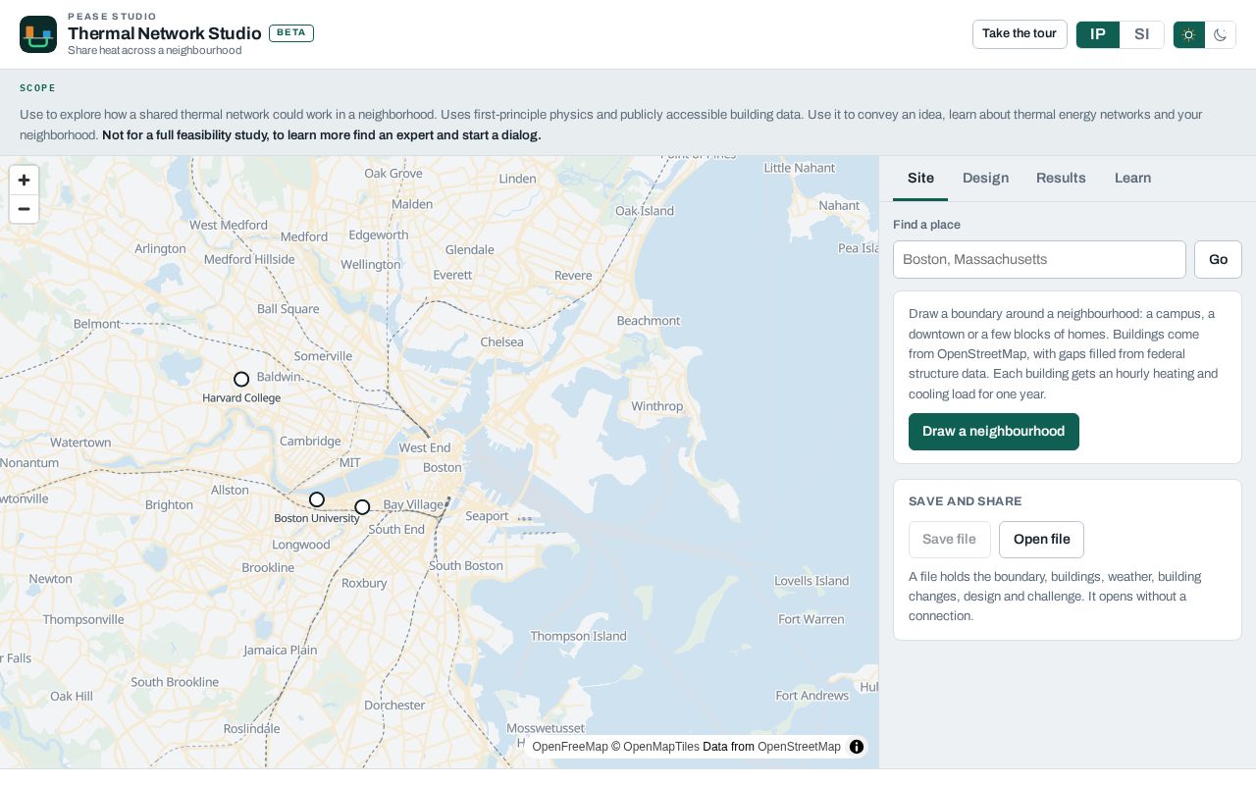Image resolution: width=1256 pixels, height=785 pixels.
Task: Click the Somerville label on the map
Action: pyautogui.click(x=323, y=356)
